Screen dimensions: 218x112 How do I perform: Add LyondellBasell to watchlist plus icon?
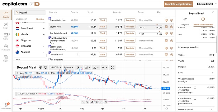[x=171, y=54]
